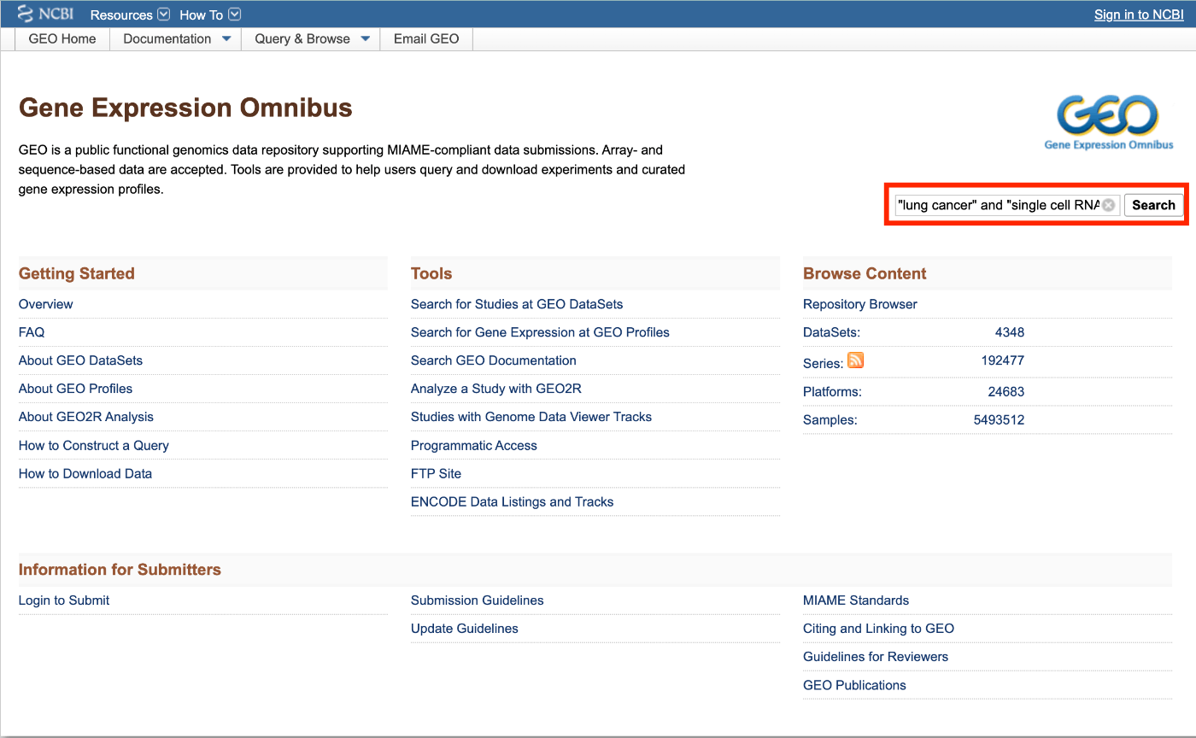The width and height of the screenshot is (1196, 738).
Task: Open Update Guidelines
Action: (x=465, y=628)
